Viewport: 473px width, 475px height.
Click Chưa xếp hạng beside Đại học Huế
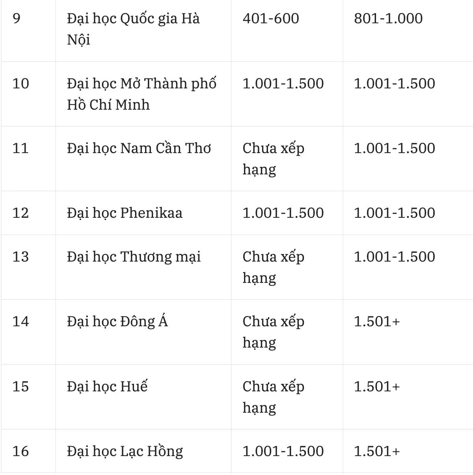point(273,397)
